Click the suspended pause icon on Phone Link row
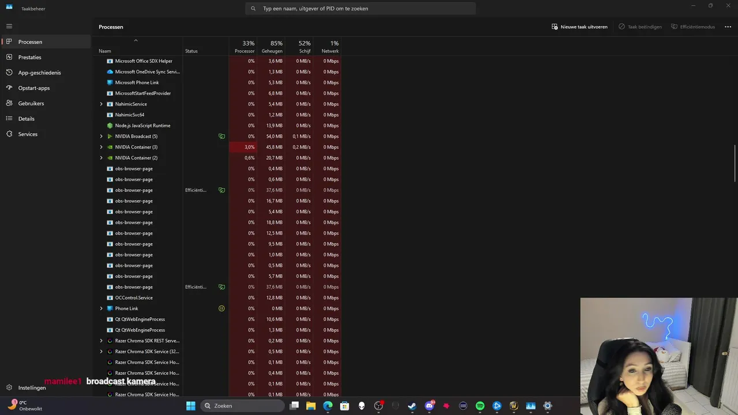The image size is (738, 415). pyautogui.click(x=221, y=308)
